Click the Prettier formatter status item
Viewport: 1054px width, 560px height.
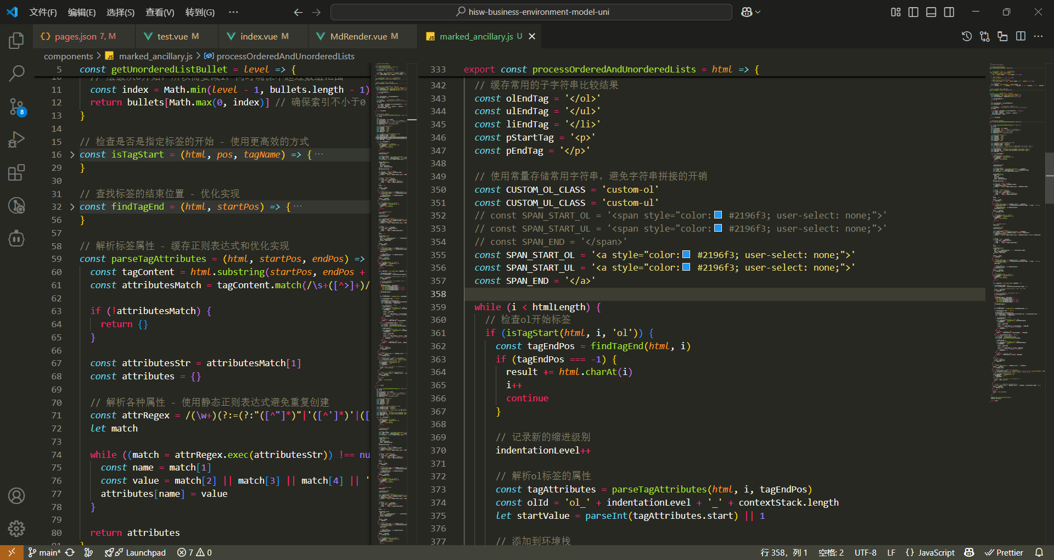pyautogui.click(x=1004, y=552)
